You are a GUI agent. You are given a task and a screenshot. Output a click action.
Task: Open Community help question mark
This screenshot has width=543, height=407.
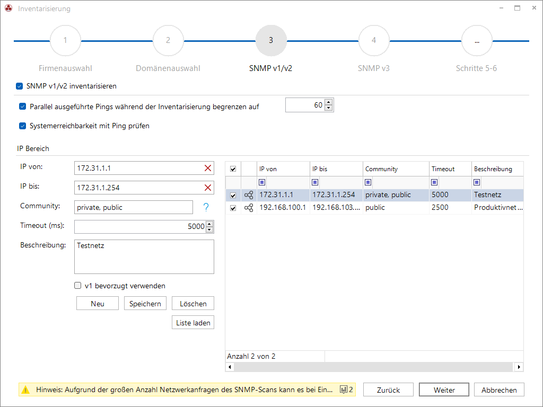click(206, 207)
